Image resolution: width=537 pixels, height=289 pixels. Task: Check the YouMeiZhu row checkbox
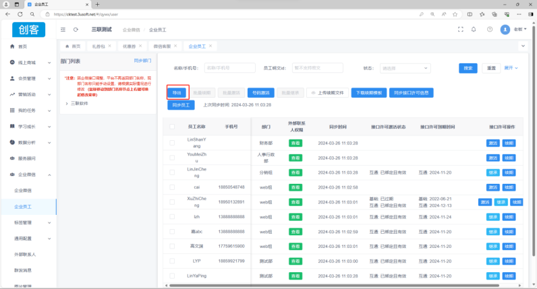pos(172,158)
